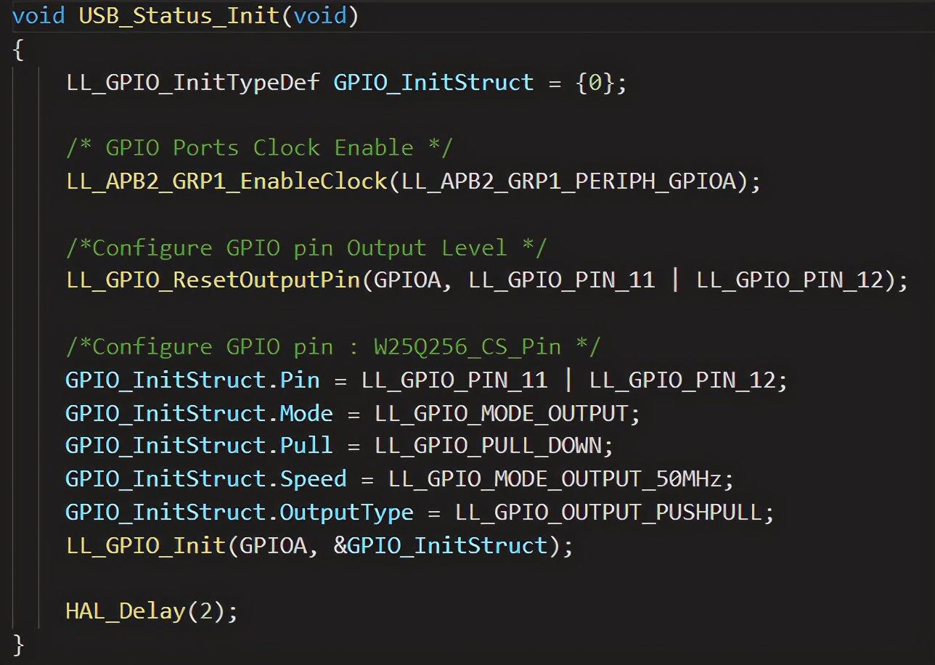Click GPIO_InitStruct.Pull member

(x=199, y=445)
